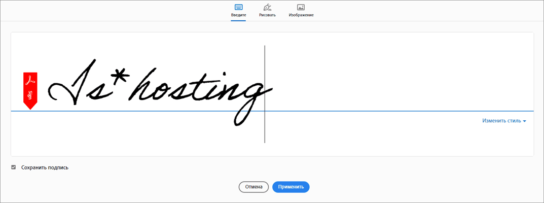Click the keyboard icon for typed signature
The width and height of the screenshot is (544, 203).
[x=238, y=7]
